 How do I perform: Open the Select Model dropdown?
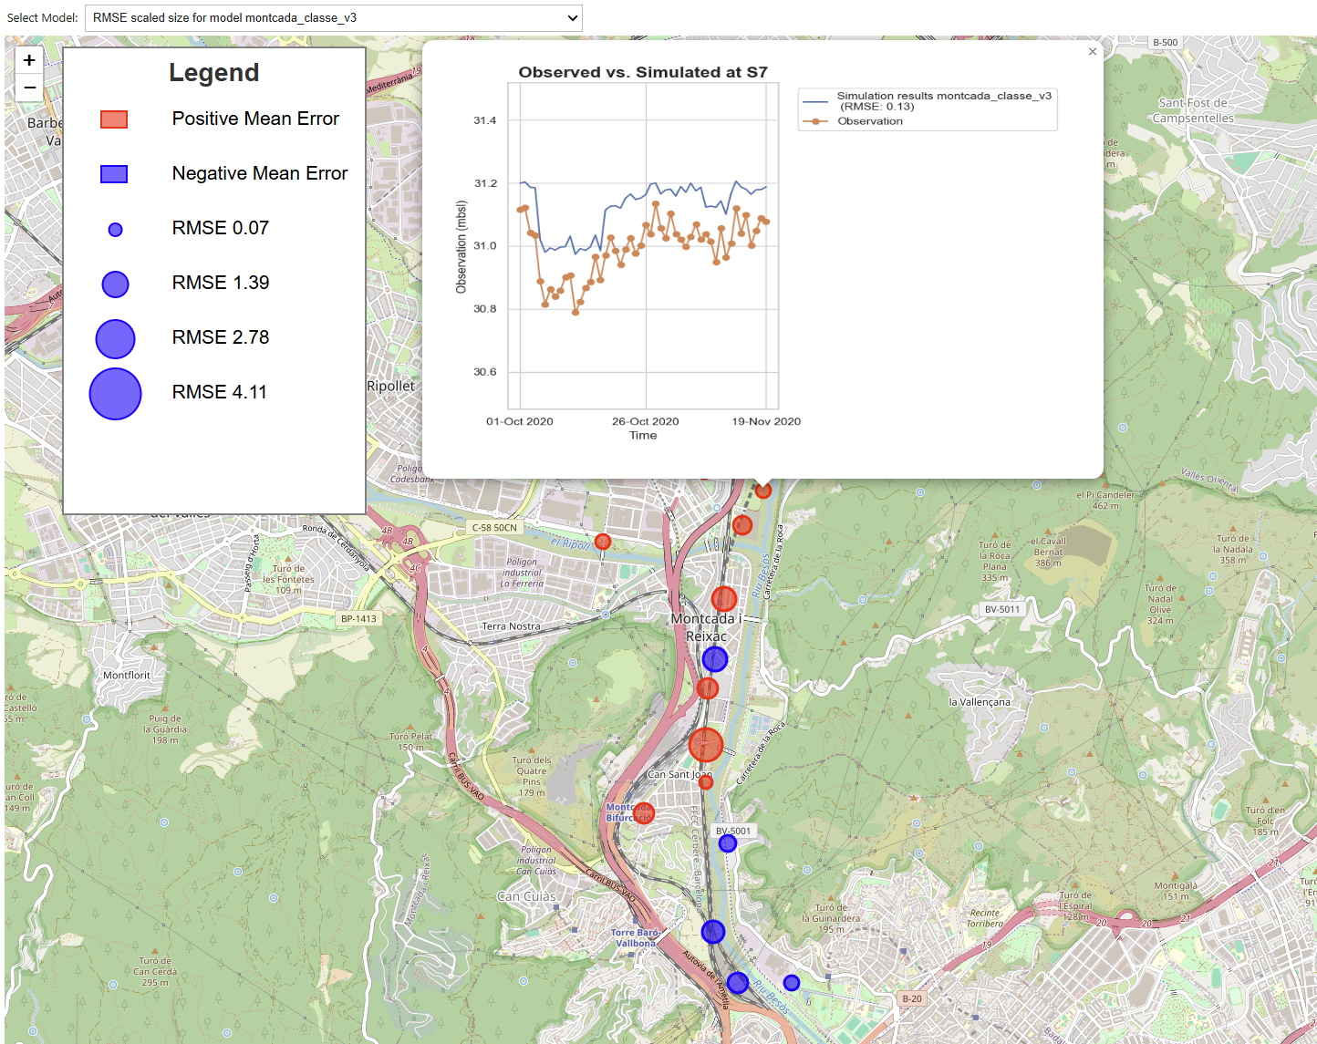334,17
